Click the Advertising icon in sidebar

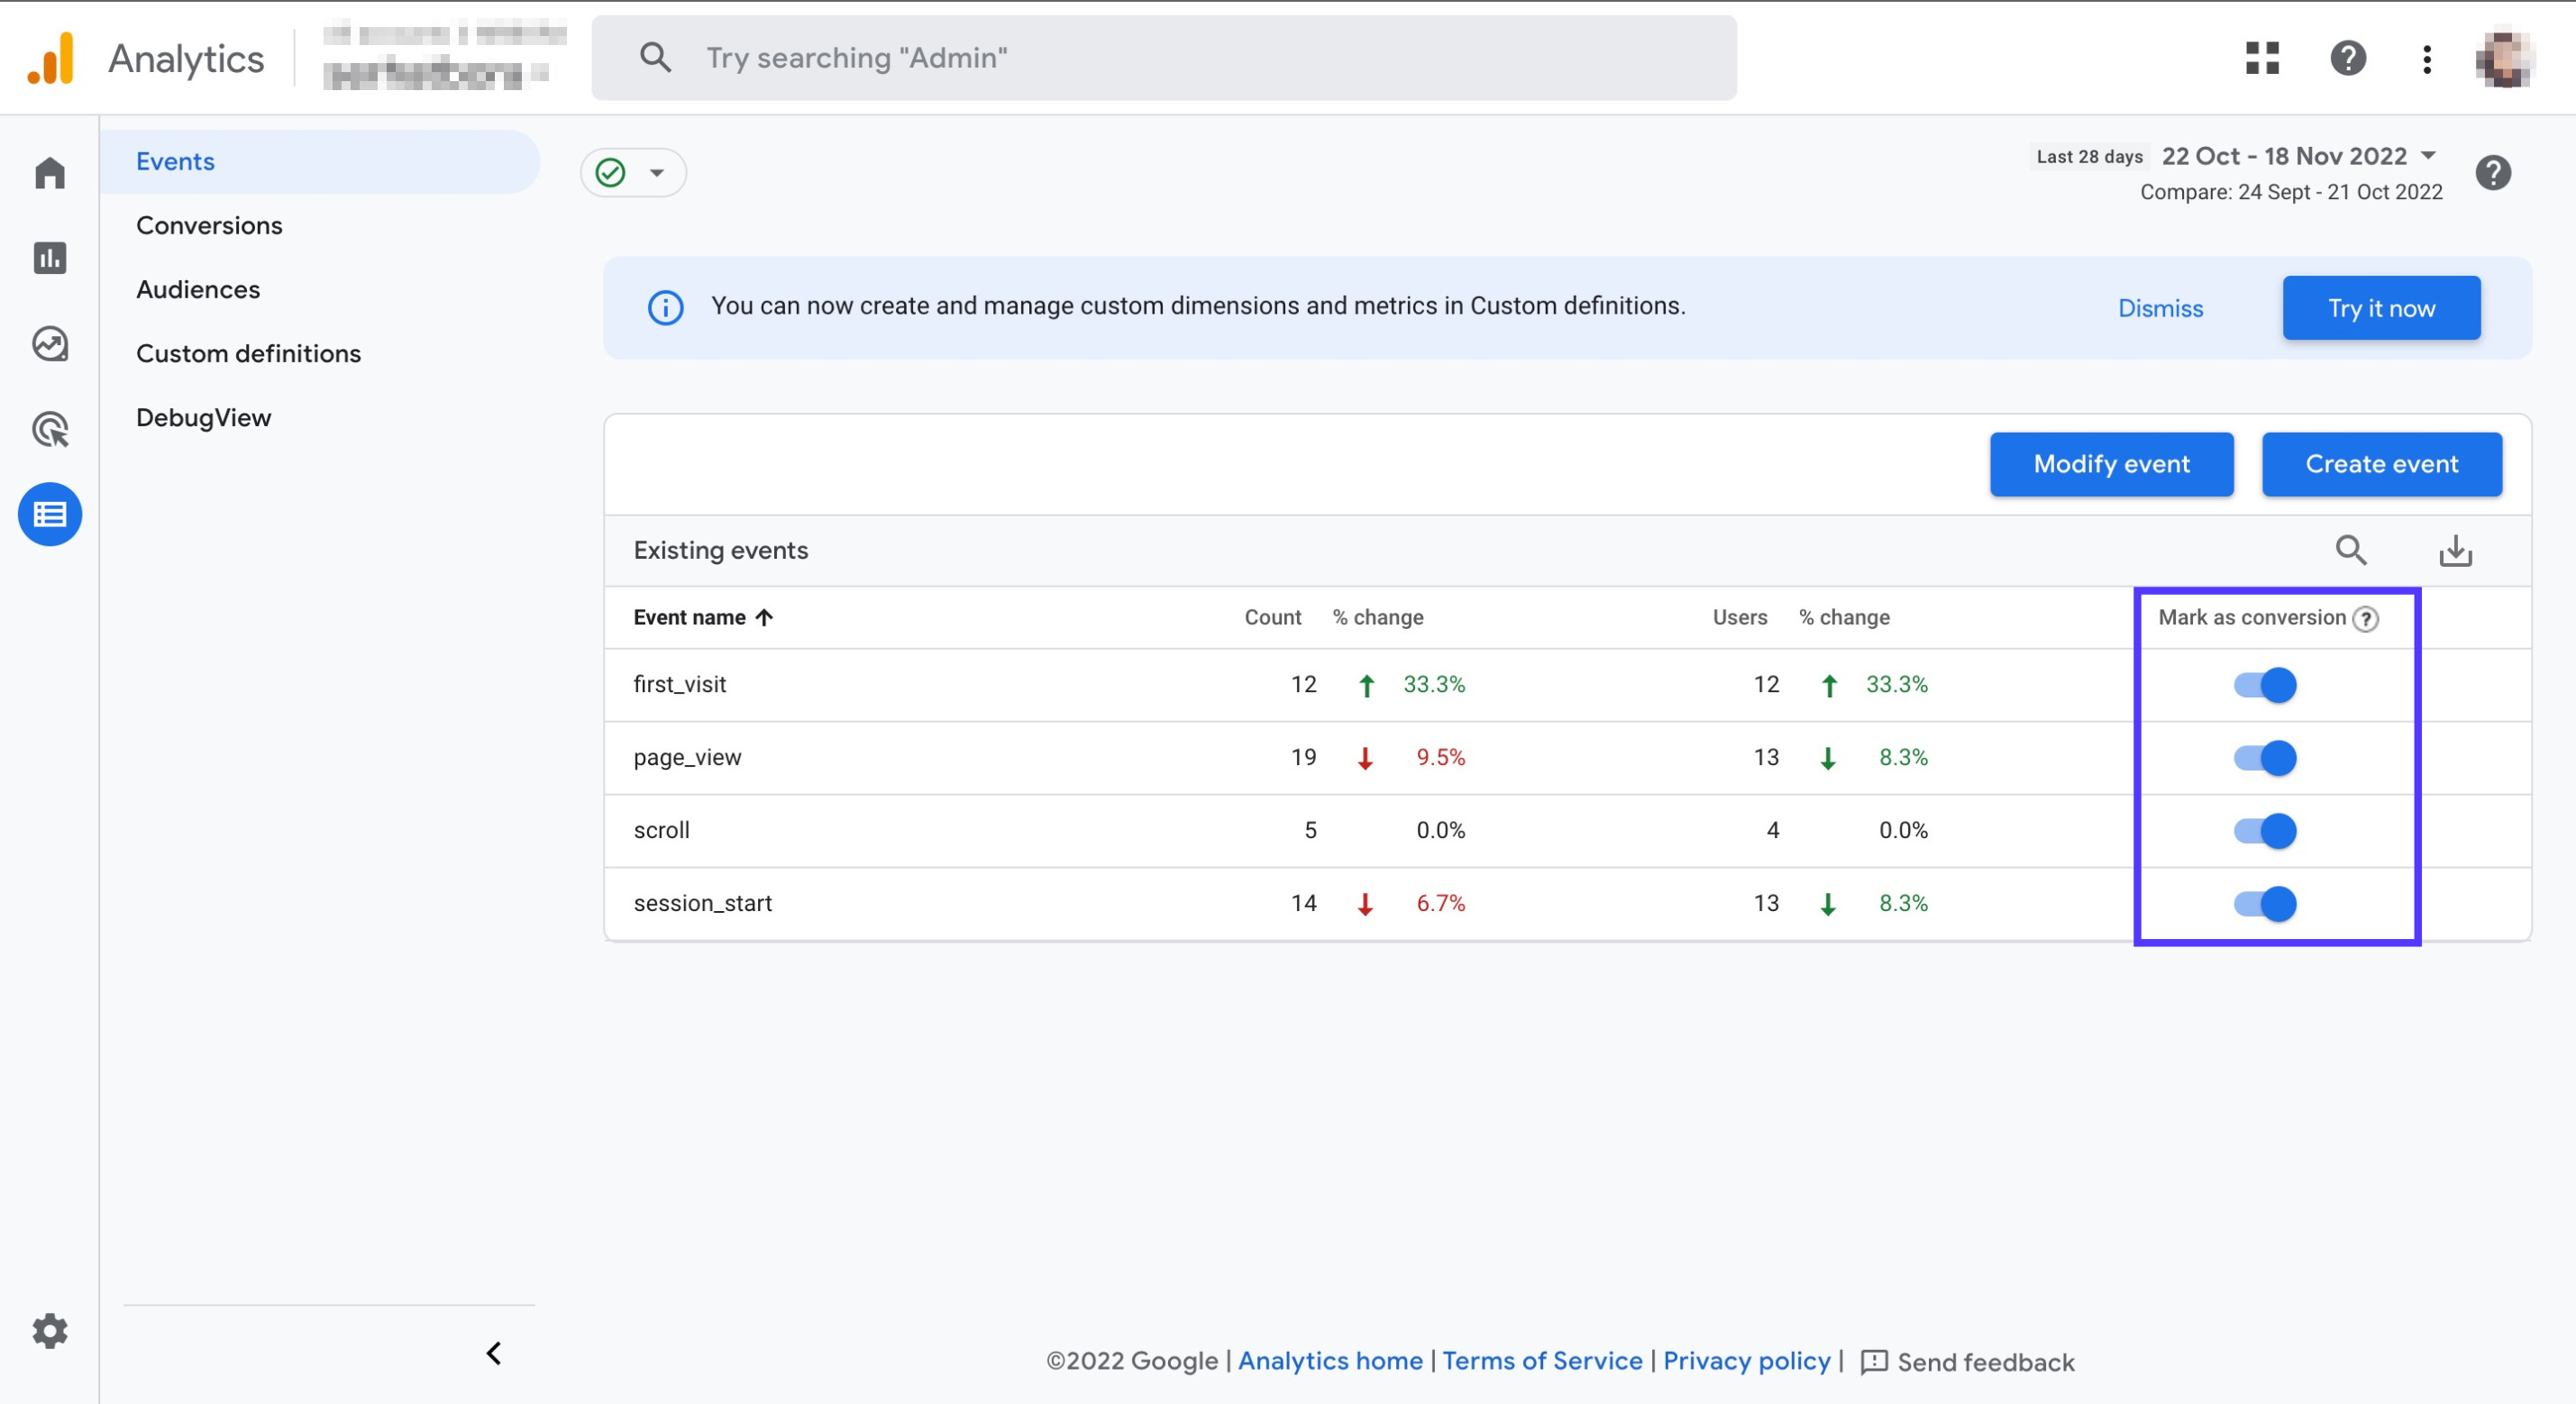pyautogui.click(x=50, y=427)
